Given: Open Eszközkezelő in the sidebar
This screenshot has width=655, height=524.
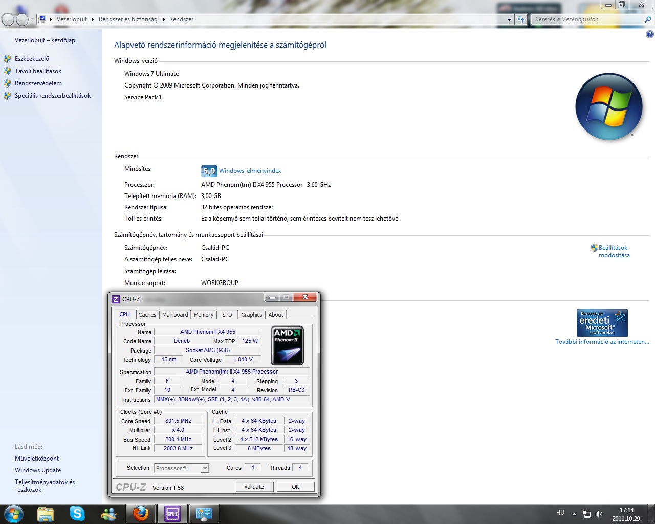Looking at the screenshot, I should [32, 59].
